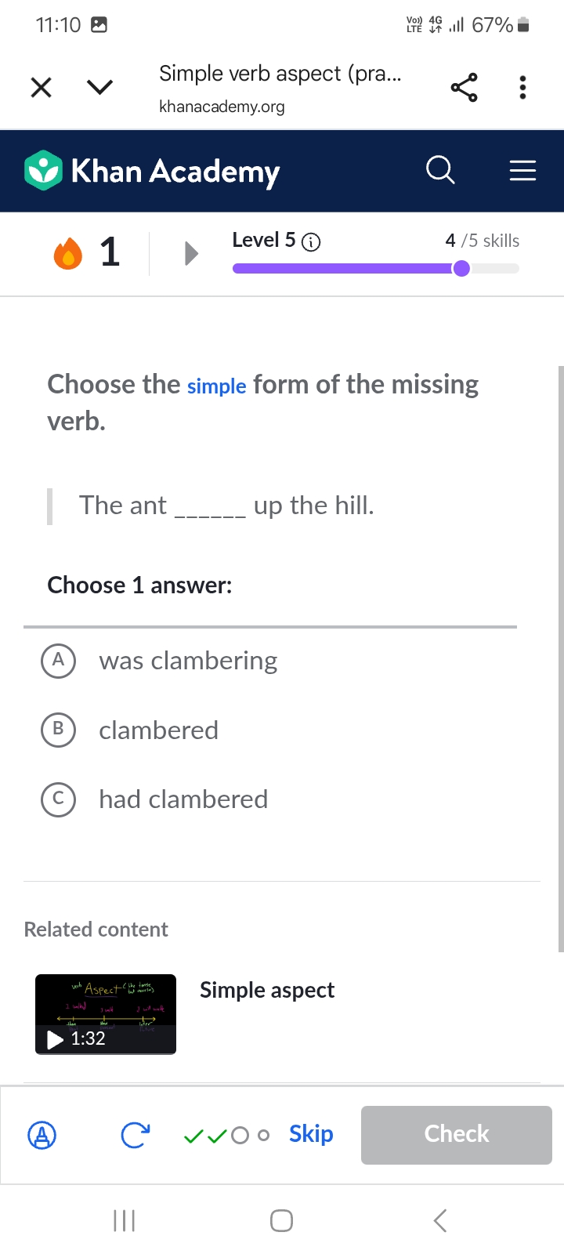Open the Khan Academy search icon
This screenshot has width=564, height=1254.
pyautogui.click(x=440, y=169)
